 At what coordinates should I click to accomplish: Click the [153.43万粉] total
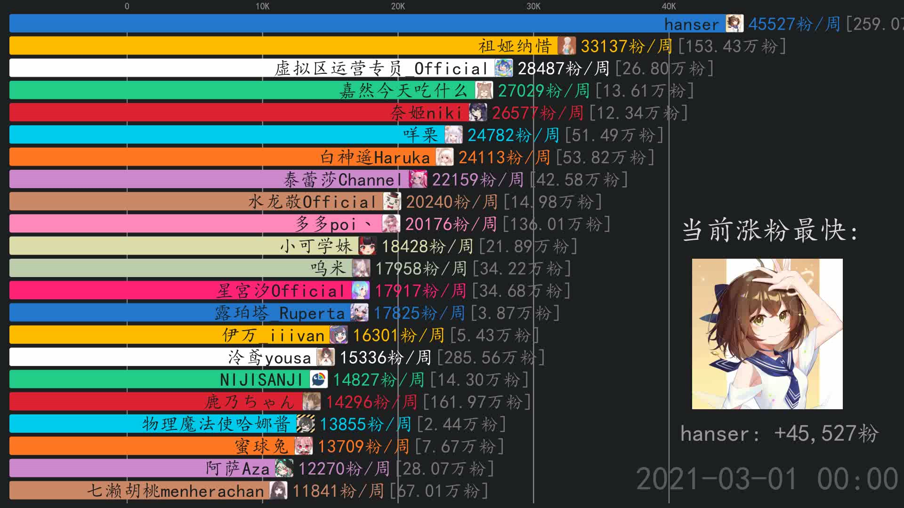pos(732,46)
